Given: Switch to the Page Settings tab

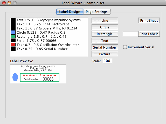Looking at the screenshot, I should coord(97,12).
